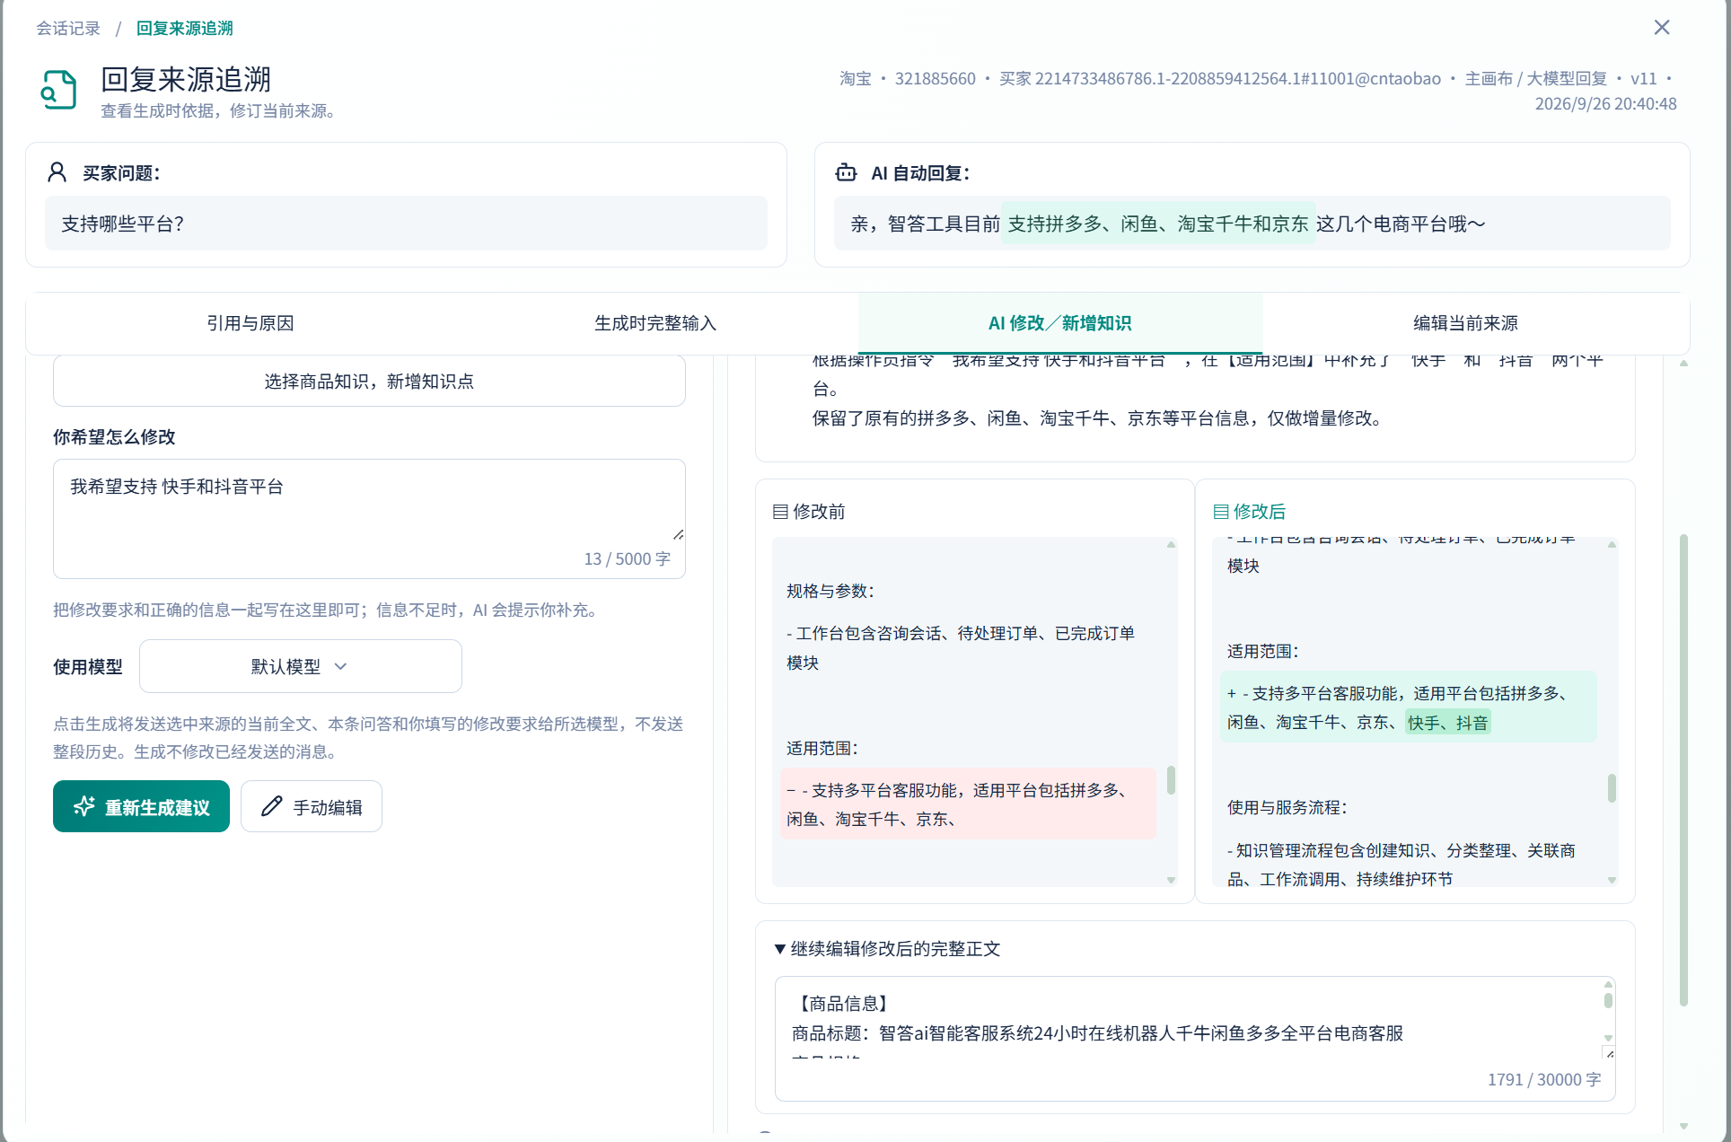
Task: Click the 使用模型 label
Action: coord(88,666)
